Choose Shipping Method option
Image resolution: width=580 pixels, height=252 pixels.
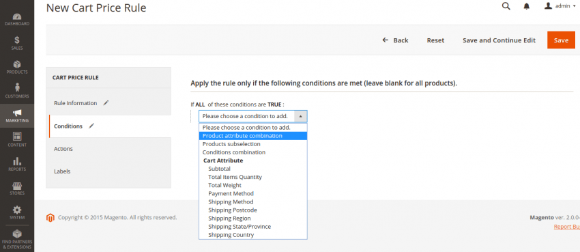[253, 201]
